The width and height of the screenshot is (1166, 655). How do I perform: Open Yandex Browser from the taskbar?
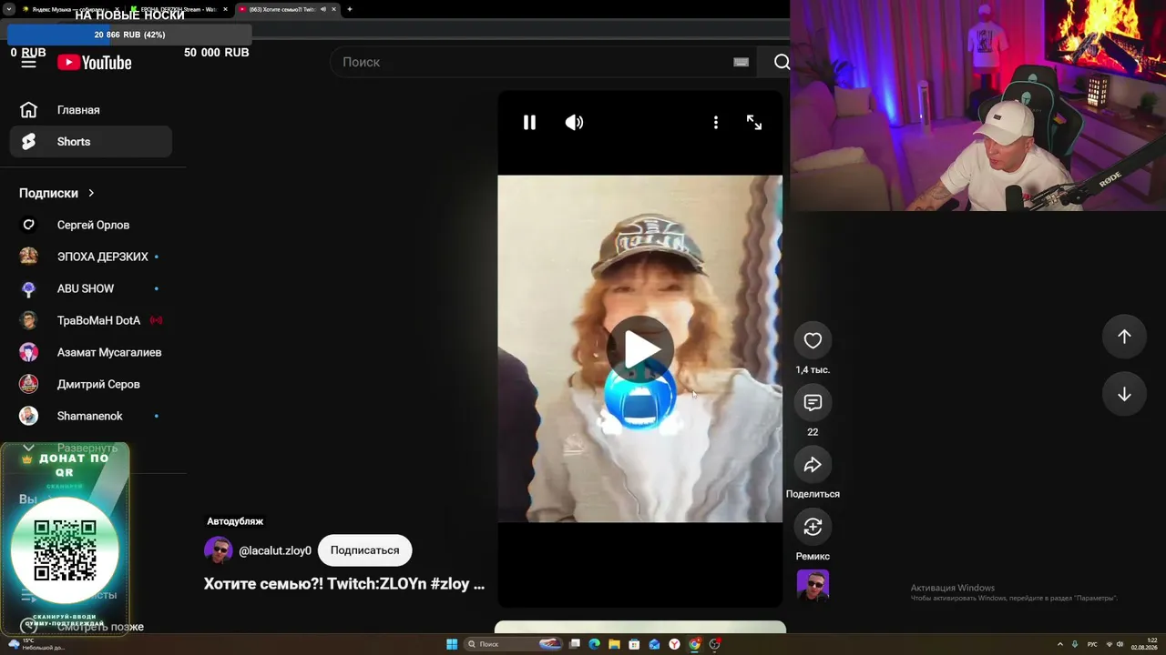674,644
